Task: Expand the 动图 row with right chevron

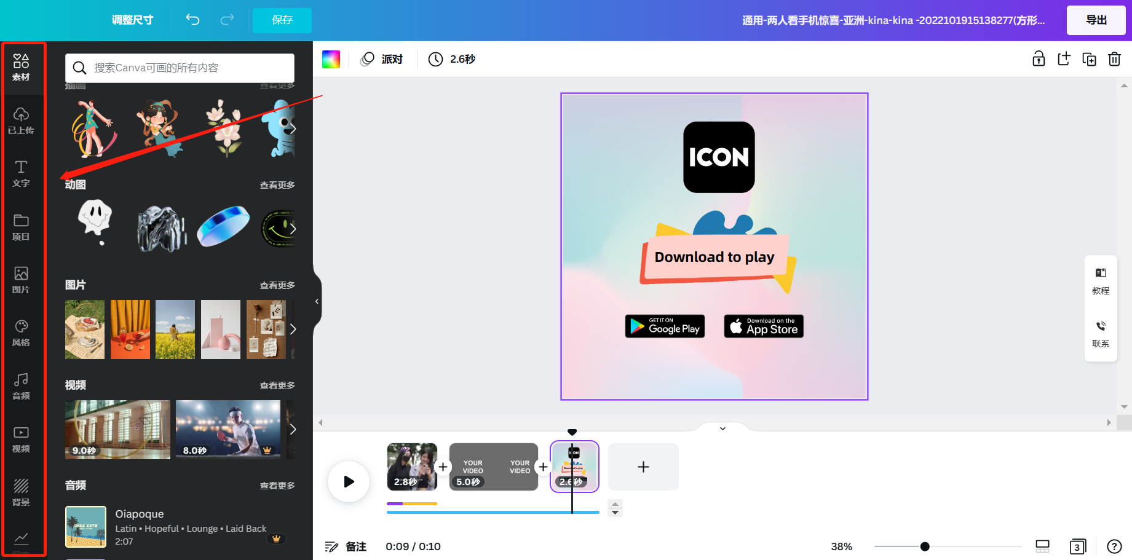Action: click(293, 229)
